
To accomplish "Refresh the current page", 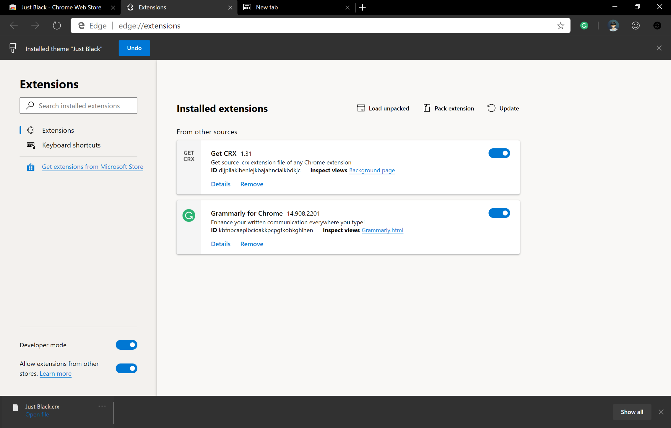I will pyautogui.click(x=57, y=26).
